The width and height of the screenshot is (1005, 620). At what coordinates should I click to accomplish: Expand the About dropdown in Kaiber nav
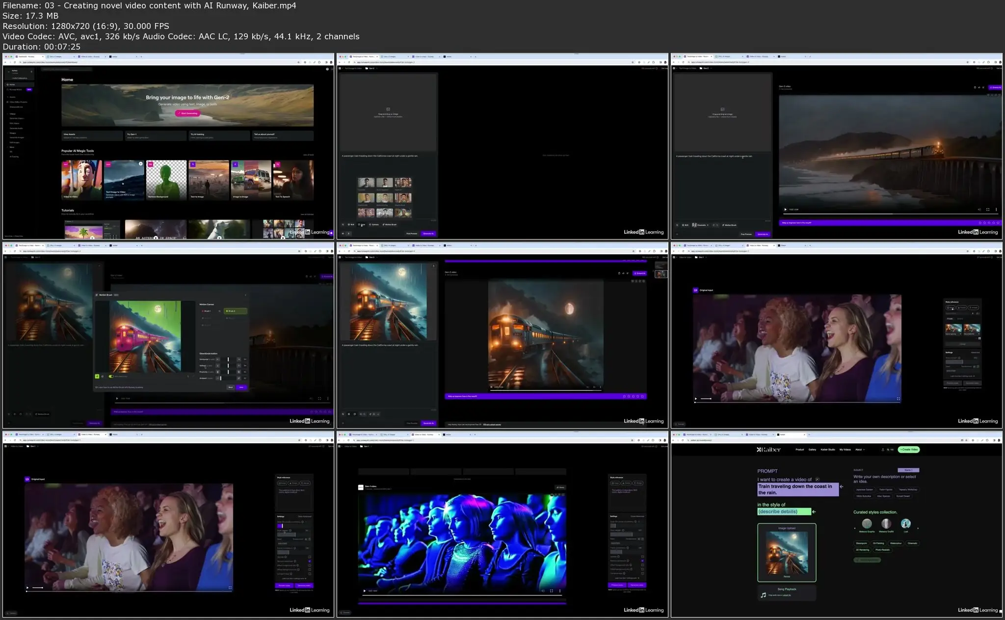pyautogui.click(x=860, y=450)
